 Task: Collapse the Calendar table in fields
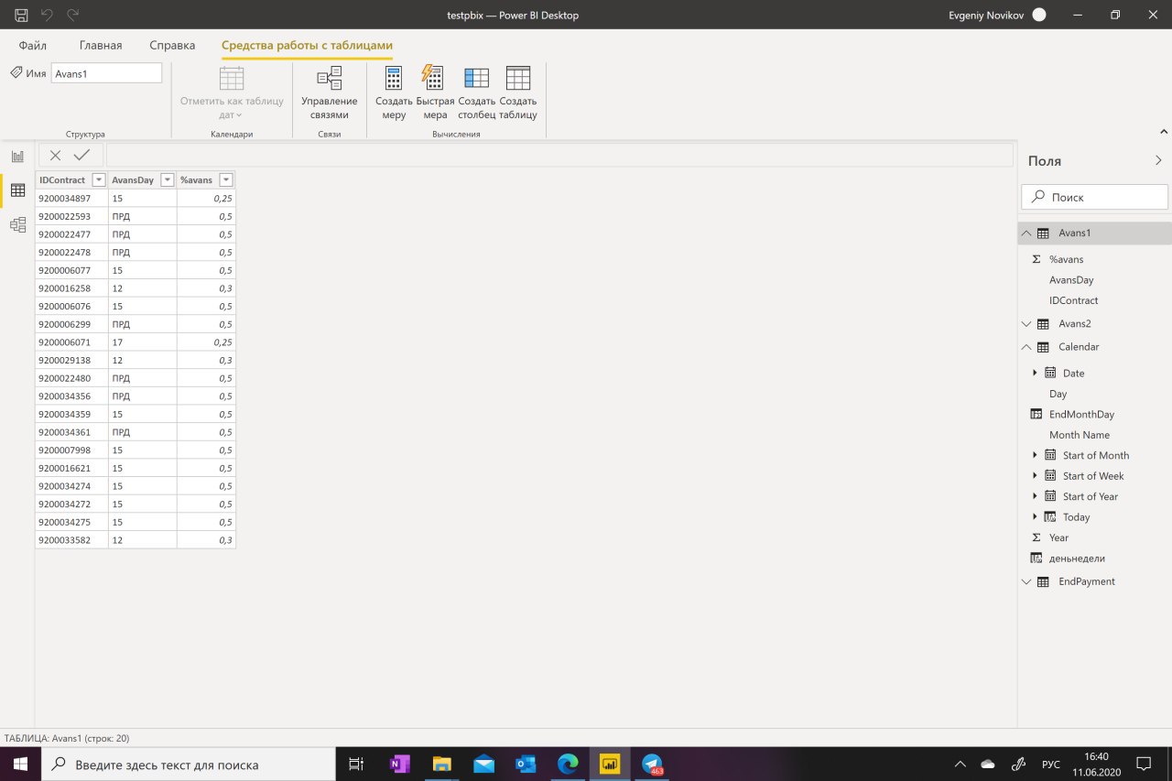pos(1025,347)
